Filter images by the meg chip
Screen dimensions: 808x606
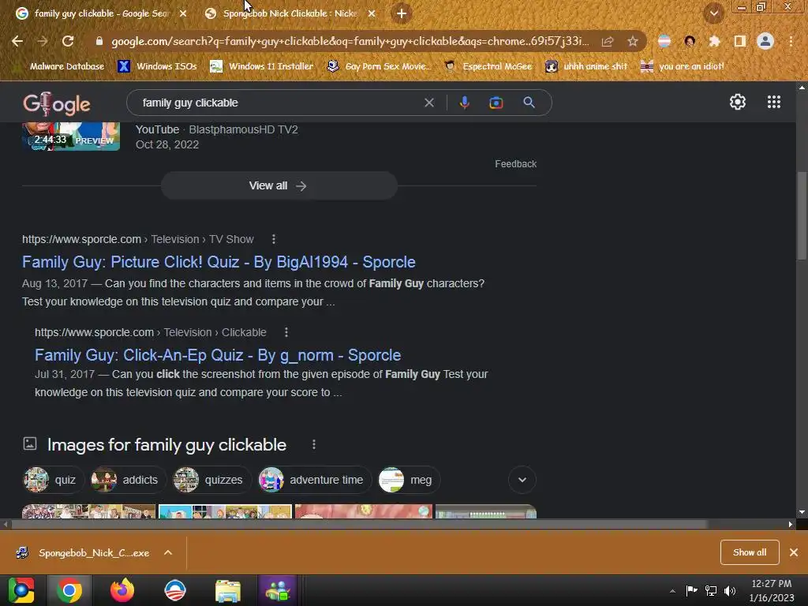[408, 480]
